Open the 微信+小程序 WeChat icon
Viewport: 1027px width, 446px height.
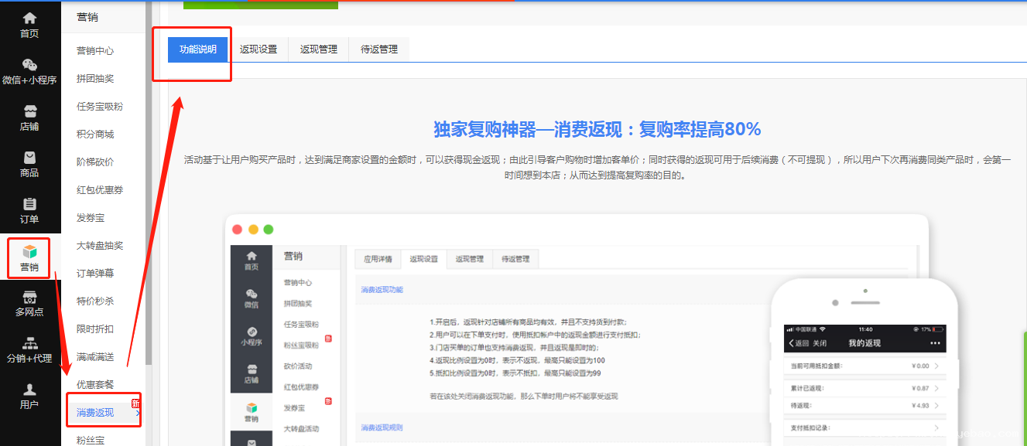[29, 65]
